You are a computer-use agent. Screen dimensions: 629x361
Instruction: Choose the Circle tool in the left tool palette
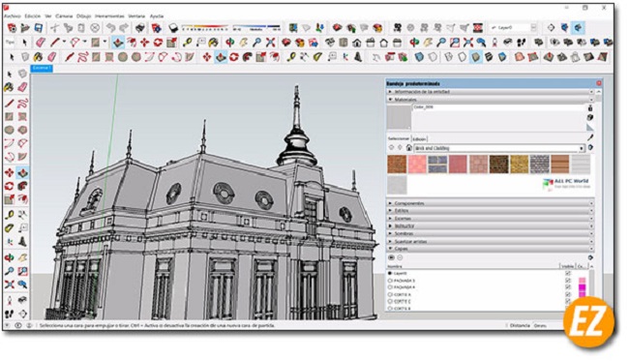tap(10, 130)
